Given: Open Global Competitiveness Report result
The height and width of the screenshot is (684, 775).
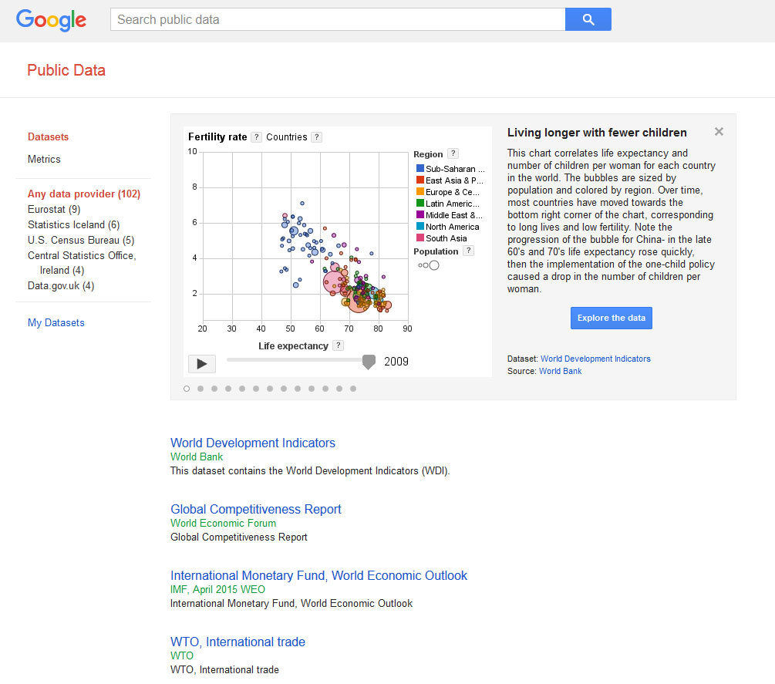Looking at the screenshot, I should pyautogui.click(x=255, y=509).
